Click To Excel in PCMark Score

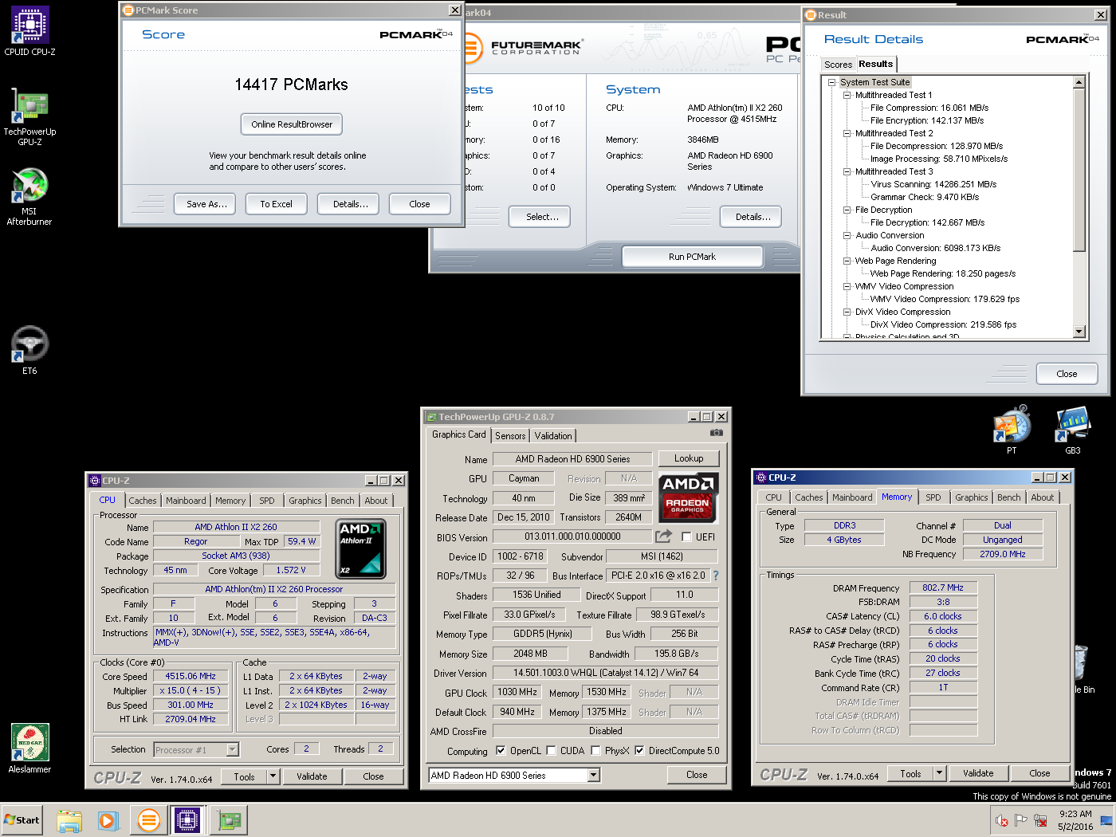(x=276, y=204)
